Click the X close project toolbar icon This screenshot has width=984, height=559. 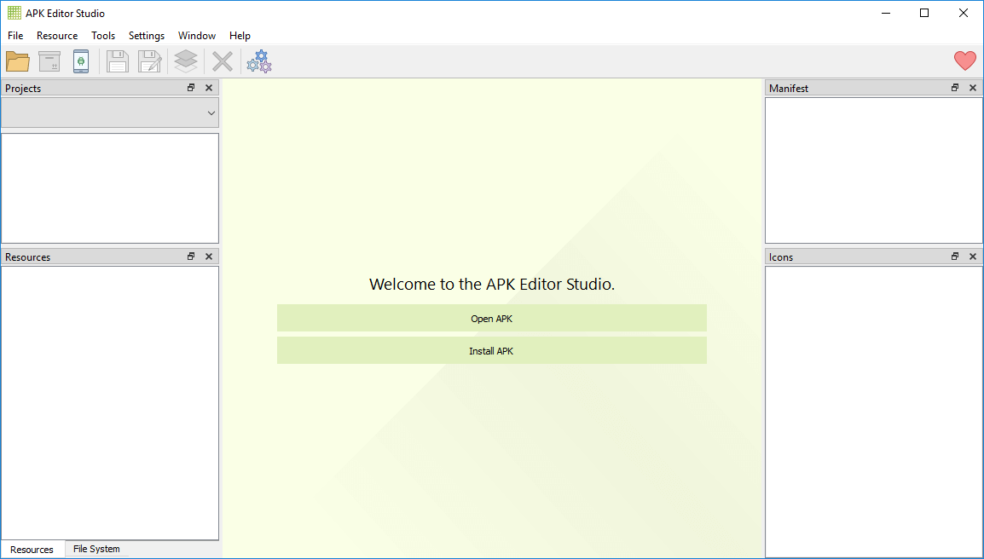coord(223,61)
